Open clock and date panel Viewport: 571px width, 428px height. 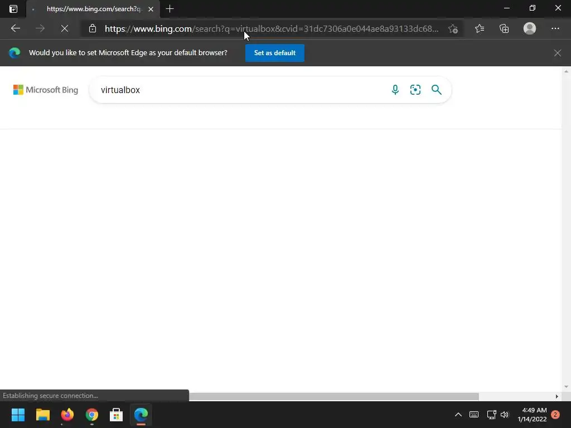pos(532,415)
